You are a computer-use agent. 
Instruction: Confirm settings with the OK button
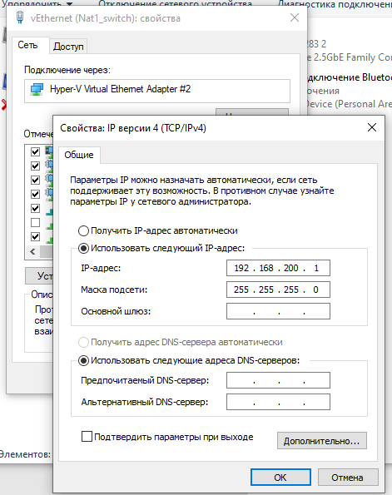click(280, 478)
